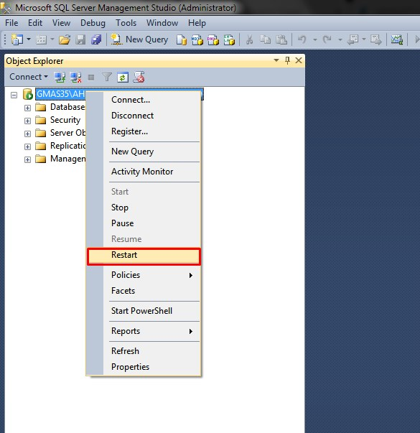Click the New Project toolbar icon

[17, 39]
